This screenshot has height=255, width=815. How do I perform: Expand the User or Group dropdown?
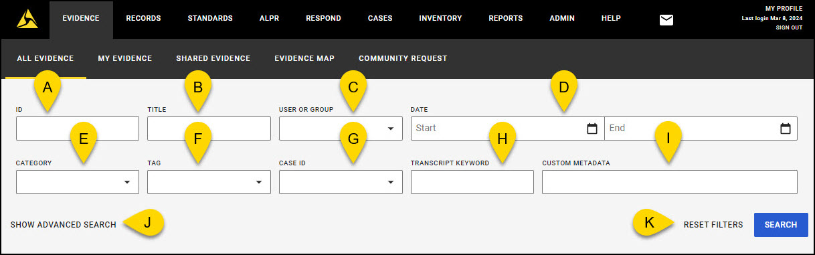pos(391,129)
